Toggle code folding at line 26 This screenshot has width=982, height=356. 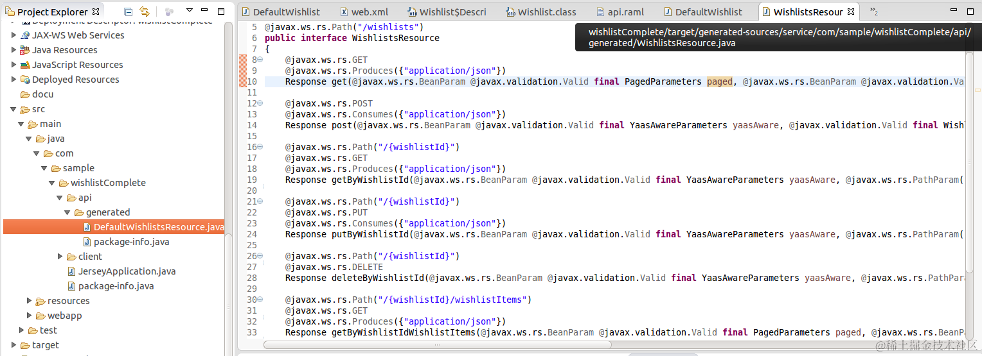[x=260, y=256]
